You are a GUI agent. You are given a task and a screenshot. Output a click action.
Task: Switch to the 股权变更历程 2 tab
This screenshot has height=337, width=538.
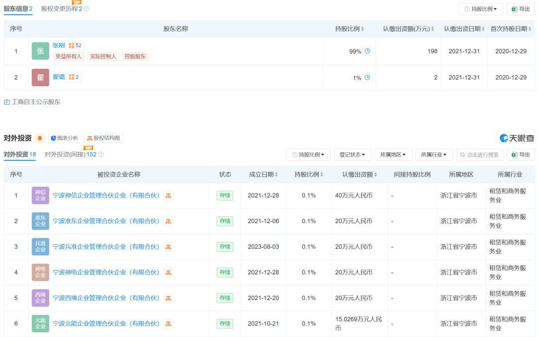62,9
